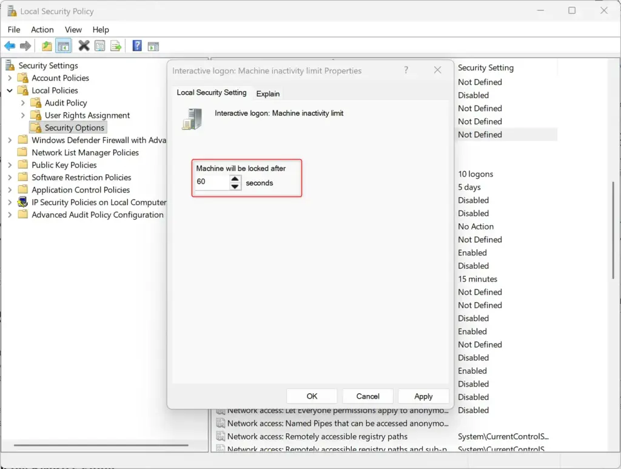The width and height of the screenshot is (621, 469).
Task: Click the Help question mark toolbar icon
Action: pos(137,46)
